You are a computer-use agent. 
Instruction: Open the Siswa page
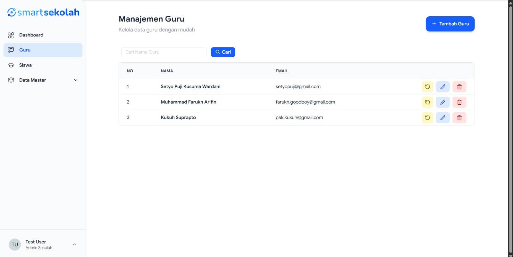25,65
